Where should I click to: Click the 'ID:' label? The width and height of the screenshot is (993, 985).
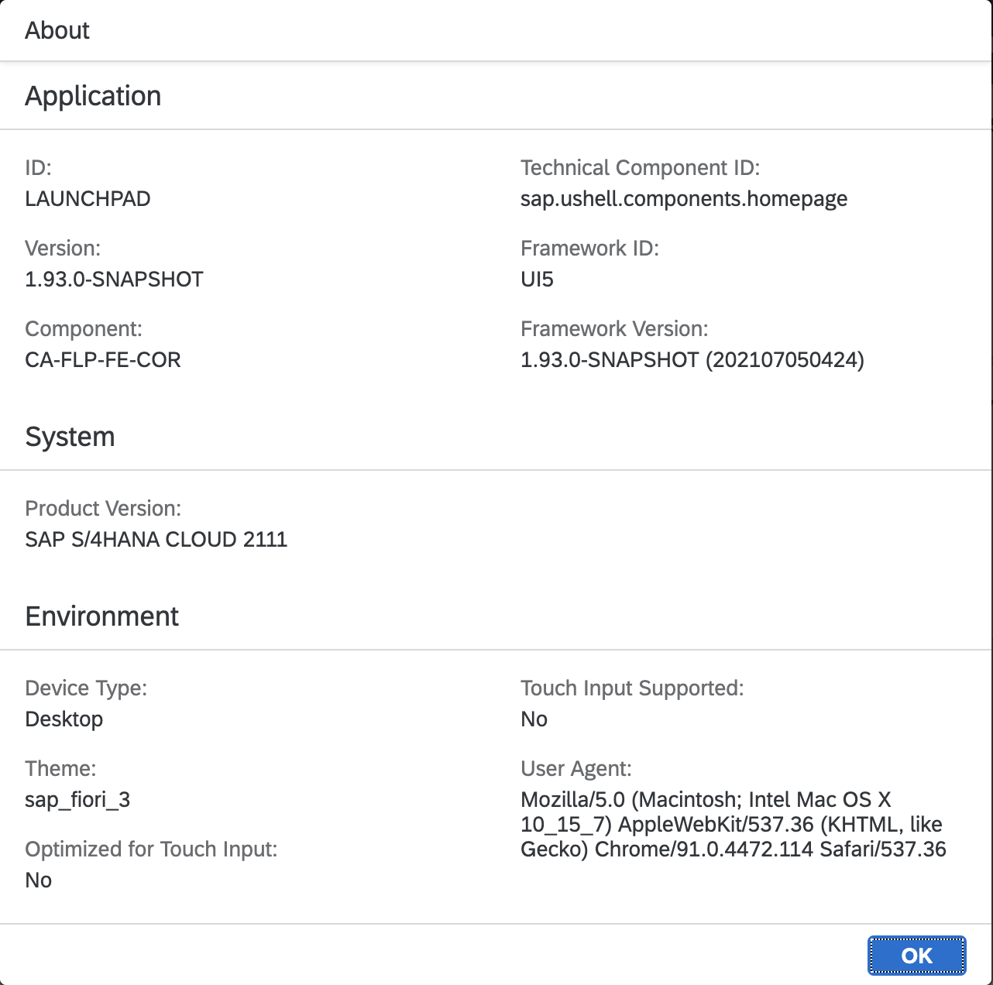(38, 168)
